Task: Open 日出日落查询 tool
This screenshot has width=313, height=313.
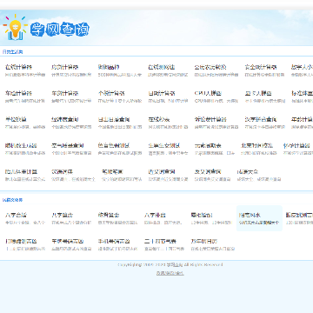Action: pyautogui.click(x=114, y=119)
